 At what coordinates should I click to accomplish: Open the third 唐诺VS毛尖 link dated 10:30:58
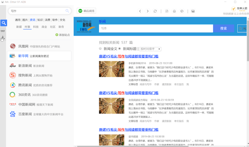click(129, 129)
